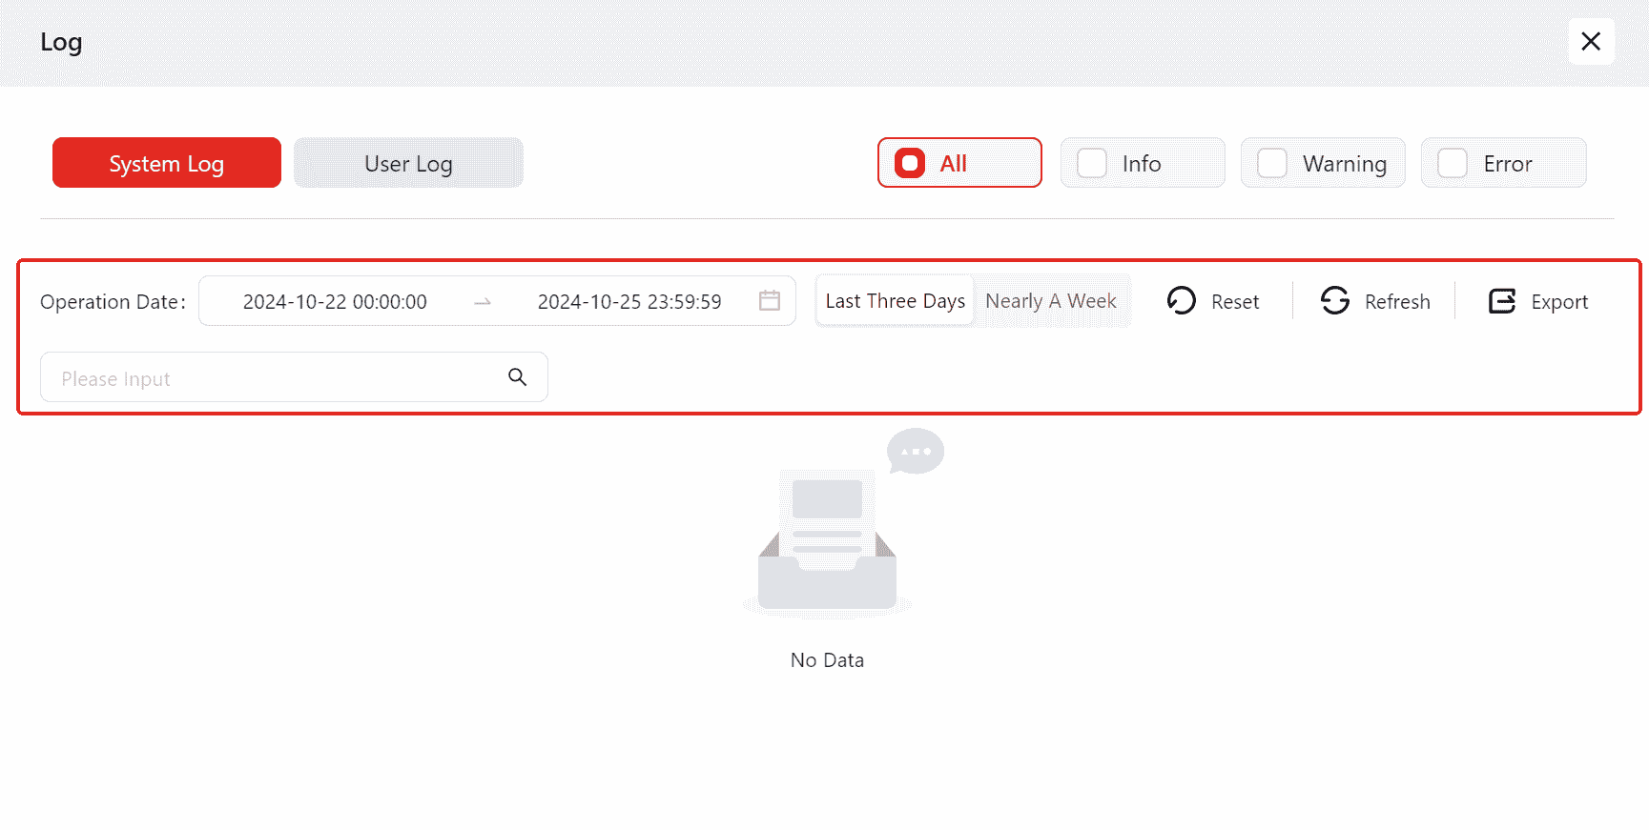Select the Last Three Days range
This screenshot has width=1649, height=830.
pos(895,301)
